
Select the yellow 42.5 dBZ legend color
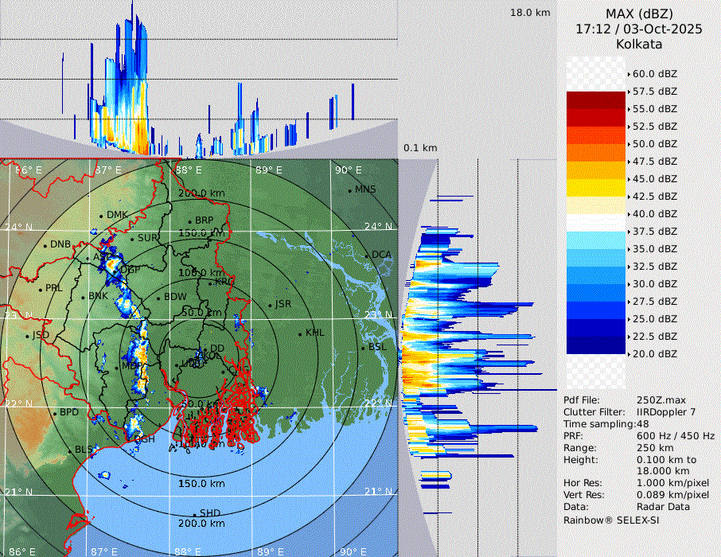[595, 188]
